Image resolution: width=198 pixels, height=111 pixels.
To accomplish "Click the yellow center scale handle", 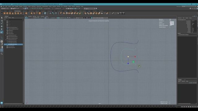I will pyautogui.click(x=128, y=57).
